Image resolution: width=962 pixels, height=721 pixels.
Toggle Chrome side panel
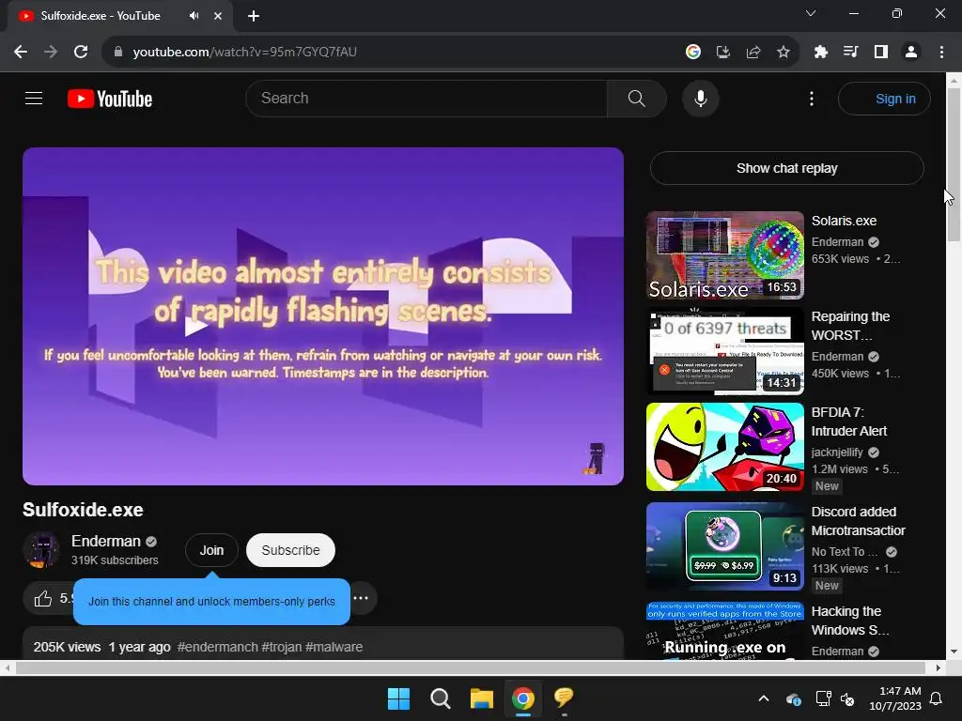click(880, 52)
